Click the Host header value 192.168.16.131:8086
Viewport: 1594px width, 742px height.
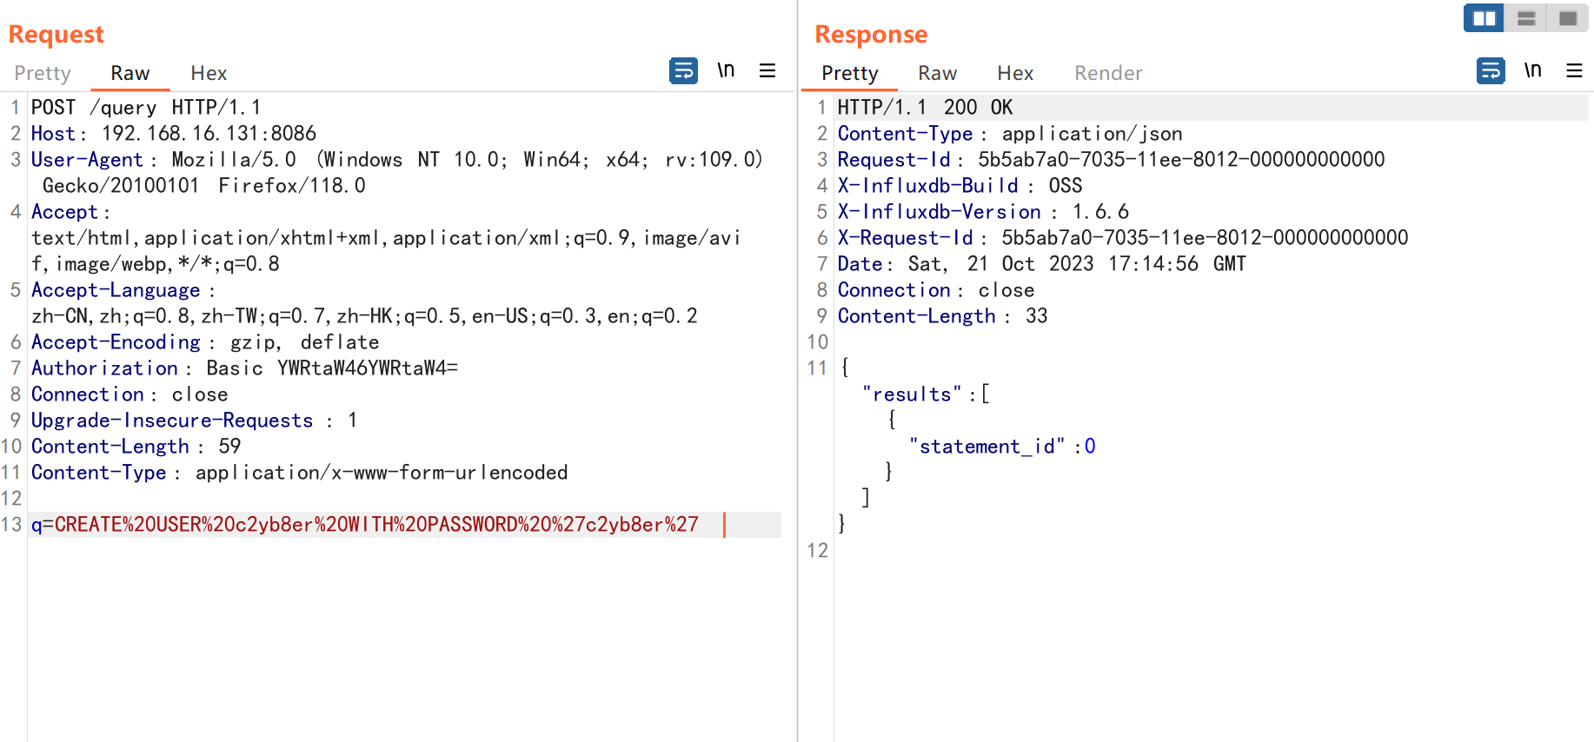pos(209,134)
